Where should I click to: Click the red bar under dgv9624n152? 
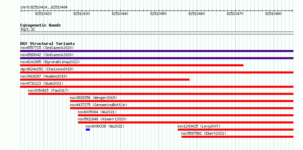tap(157, 72)
